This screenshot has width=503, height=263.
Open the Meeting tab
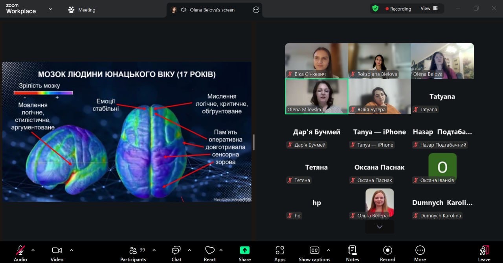point(82,10)
